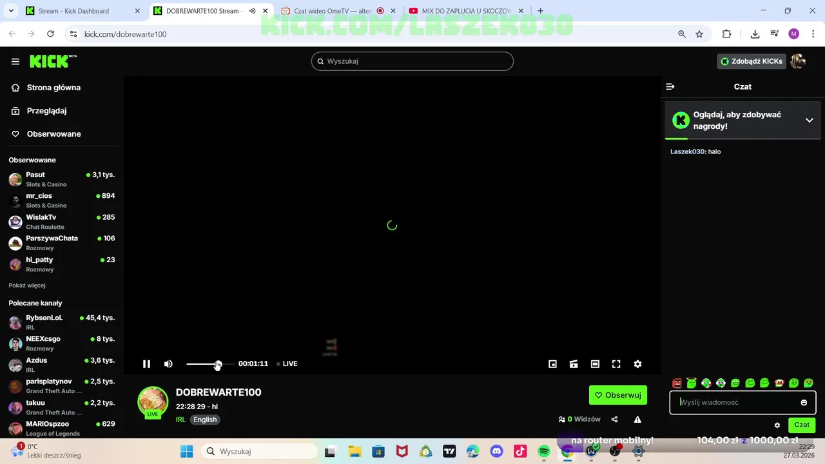Open the video player settings gear
This screenshot has height=464, width=825.
pyautogui.click(x=637, y=364)
